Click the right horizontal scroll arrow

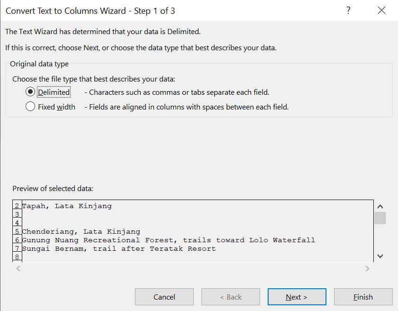[x=367, y=269]
